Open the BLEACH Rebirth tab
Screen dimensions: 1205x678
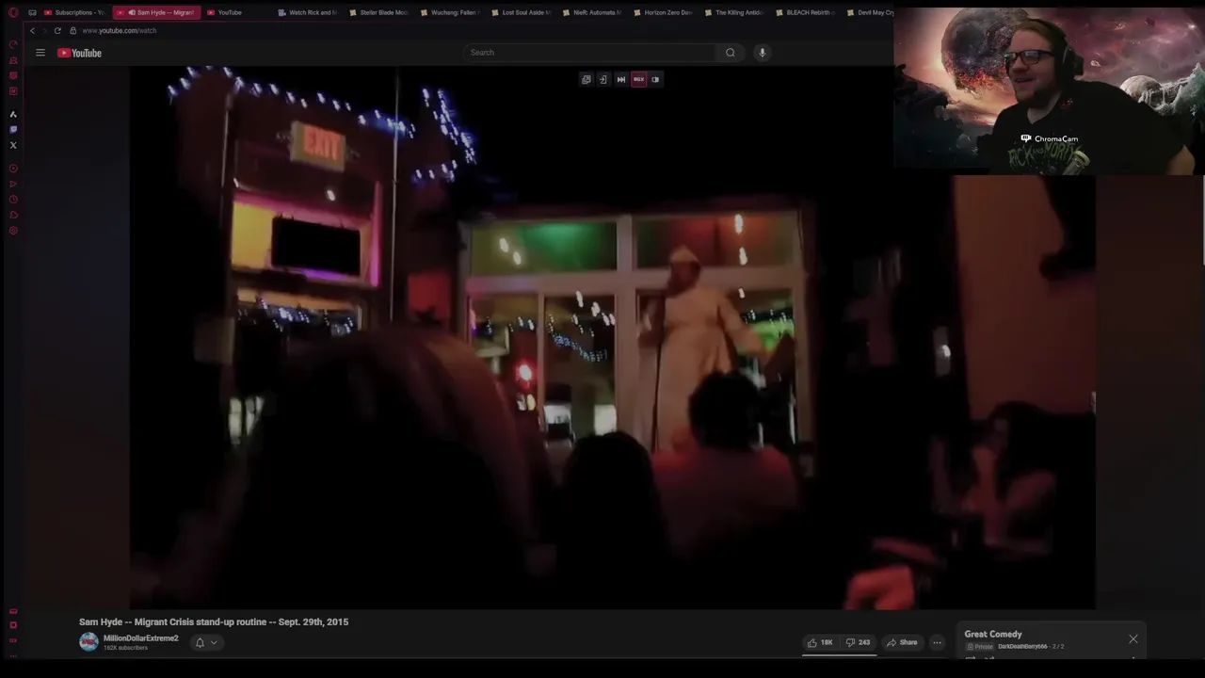point(806,12)
